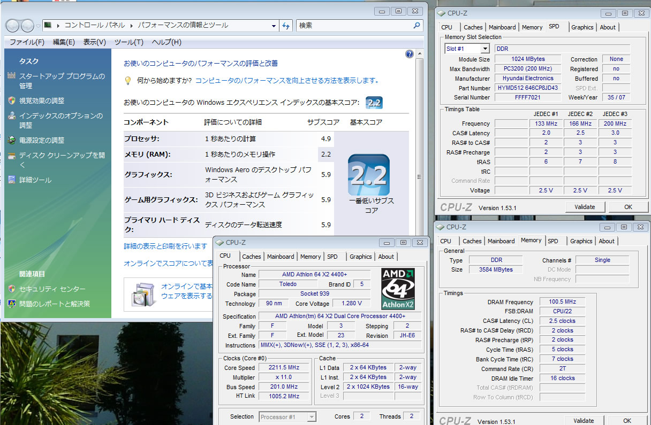The image size is (651, 425).
Task: Click the コントロール パネル breadcrumb segment
Action: tap(94, 25)
